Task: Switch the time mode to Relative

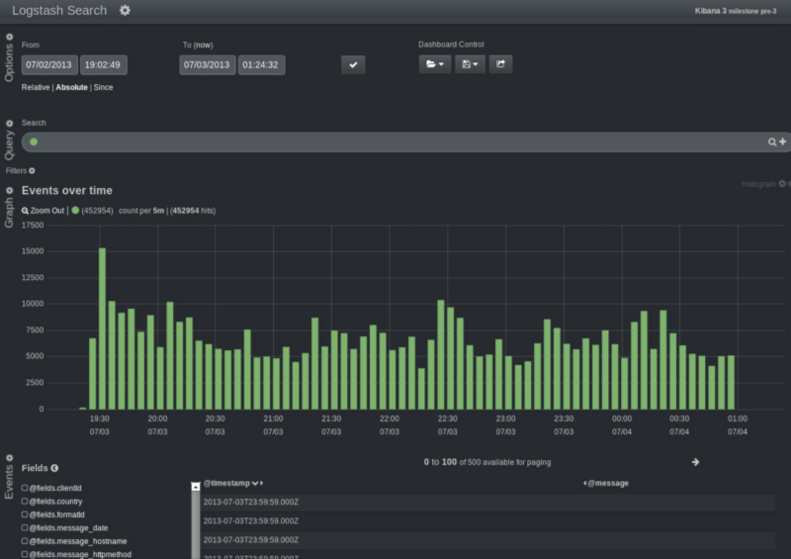Action: (x=36, y=87)
